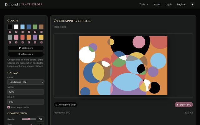Toggle Keep aspect ratio checkbox
Viewport: 200px width, 125px height.
tap(8, 107)
